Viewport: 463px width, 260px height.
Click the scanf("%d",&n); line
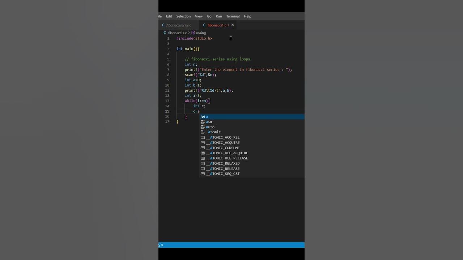tap(200, 75)
